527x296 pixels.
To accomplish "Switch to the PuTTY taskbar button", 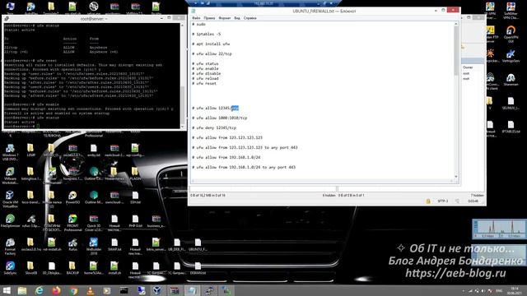I will [x=209, y=290].
